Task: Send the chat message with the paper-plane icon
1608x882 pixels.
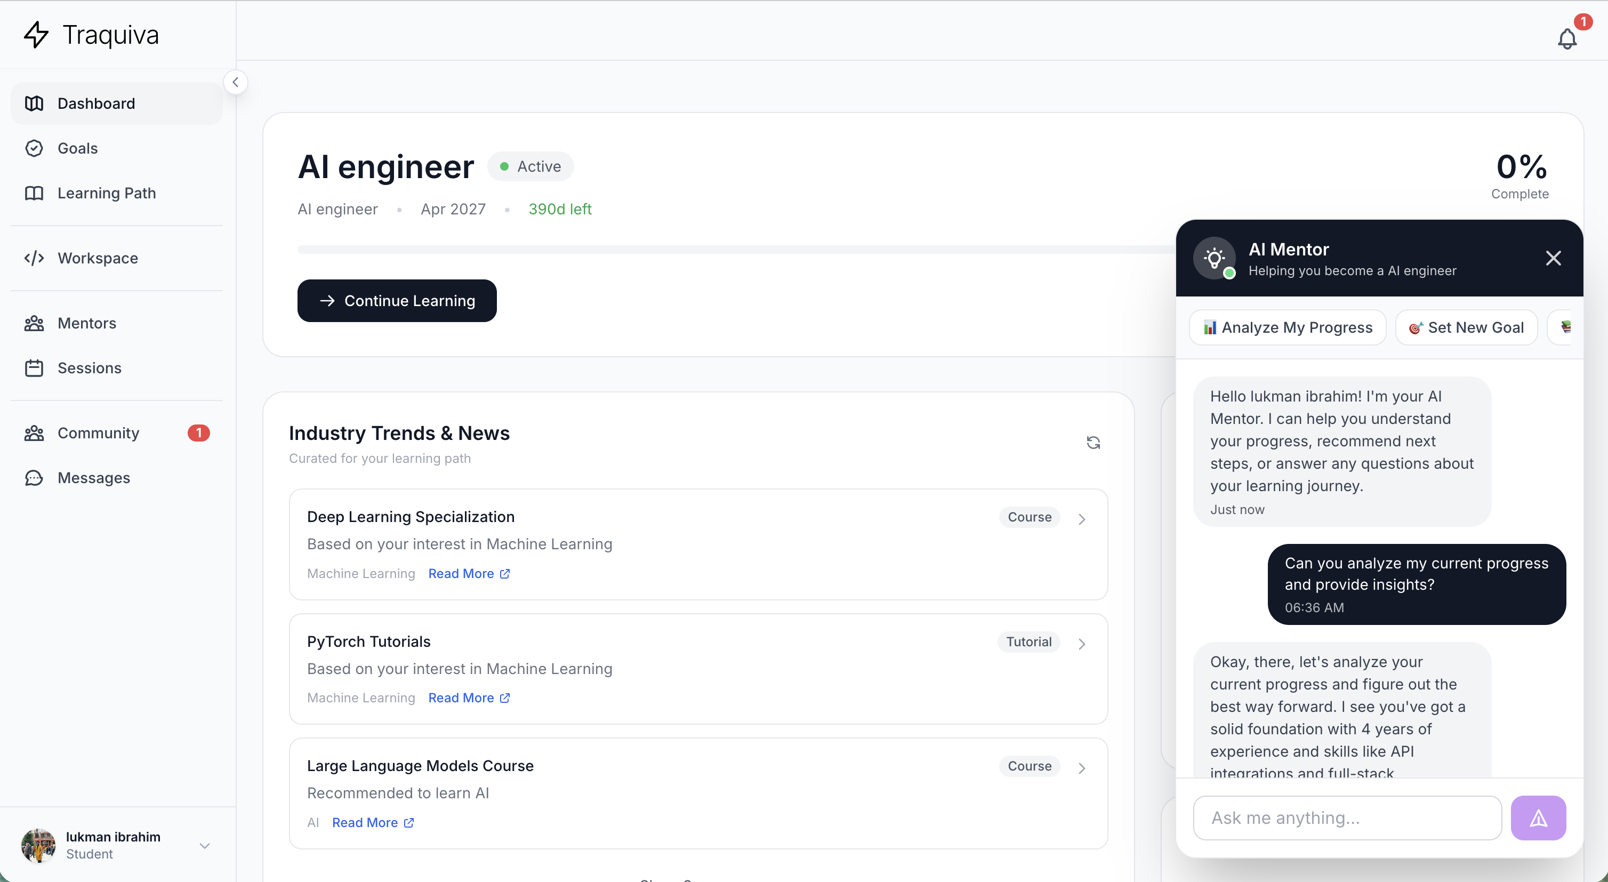Action: (1538, 817)
